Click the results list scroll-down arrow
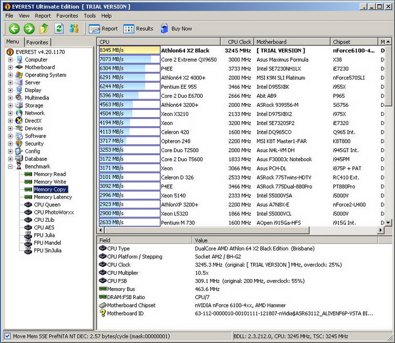Image resolution: width=395 pixels, height=343 pixels. [388, 222]
